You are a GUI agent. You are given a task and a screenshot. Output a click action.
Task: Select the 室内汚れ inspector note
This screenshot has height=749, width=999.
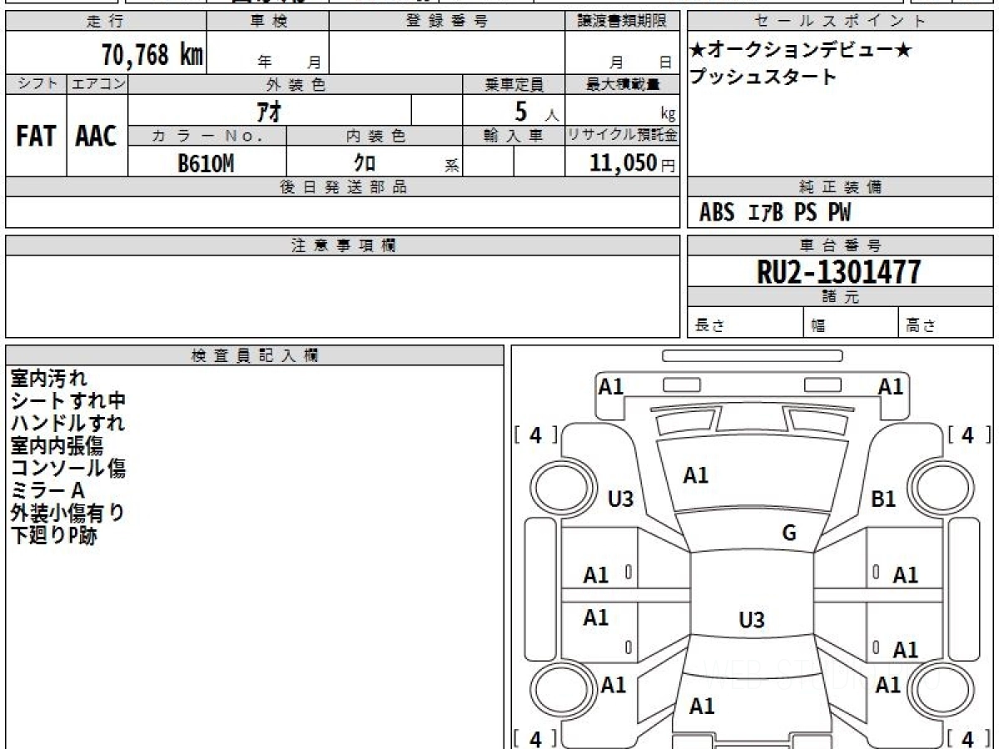[48, 379]
